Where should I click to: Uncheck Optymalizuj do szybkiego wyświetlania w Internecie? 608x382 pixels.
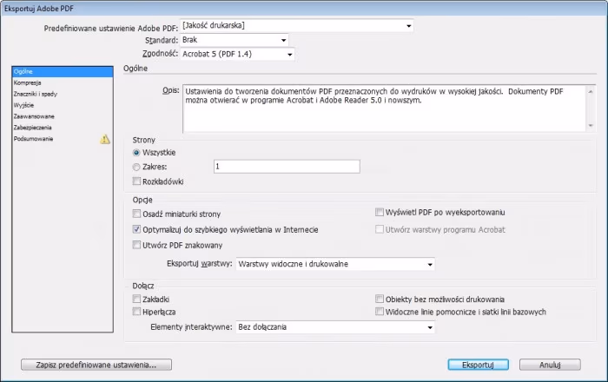click(x=136, y=229)
